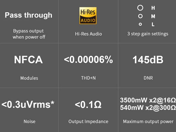The image size is (176, 132).
Task: Click the H gain letter
Action: point(153,8)
